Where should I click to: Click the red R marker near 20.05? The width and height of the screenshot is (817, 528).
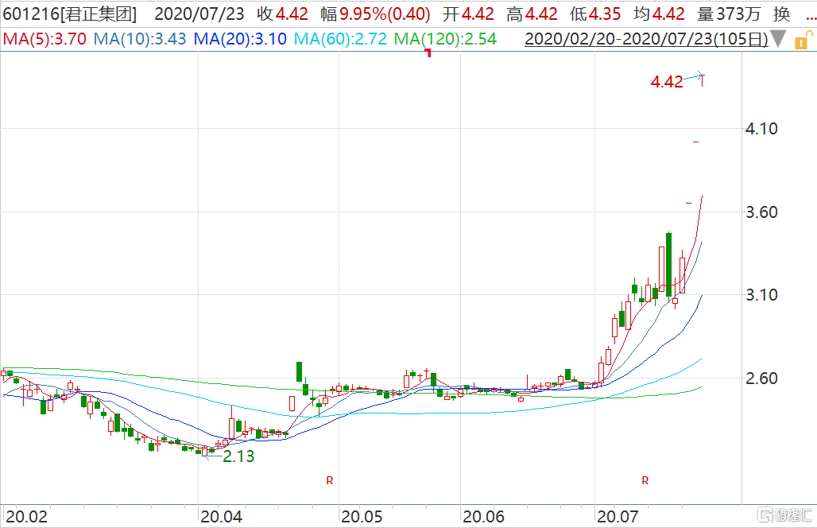coord(329,480)
